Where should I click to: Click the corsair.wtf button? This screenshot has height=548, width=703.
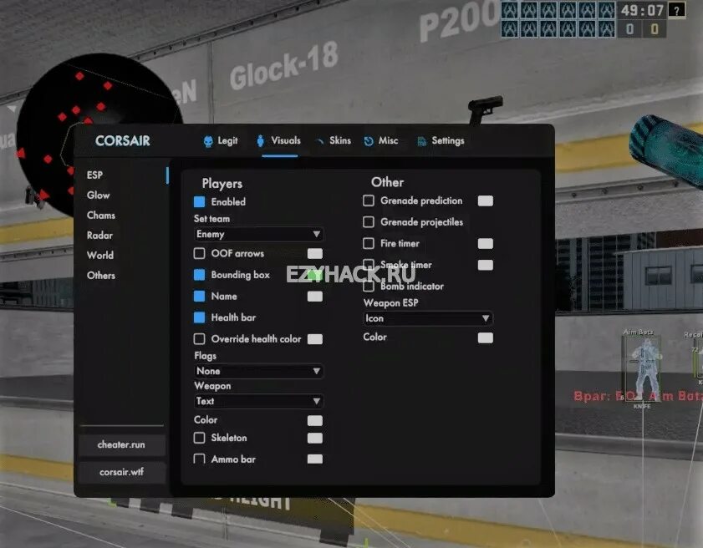tap(121, 472)
